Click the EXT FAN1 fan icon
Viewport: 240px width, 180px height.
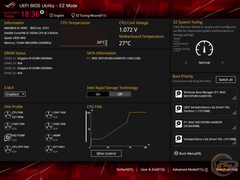[x=49, y=149]
